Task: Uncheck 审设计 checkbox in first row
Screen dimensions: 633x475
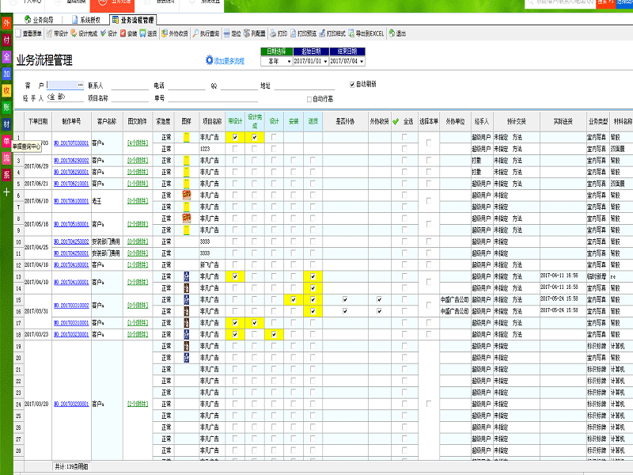Action: tap(235, 138)
